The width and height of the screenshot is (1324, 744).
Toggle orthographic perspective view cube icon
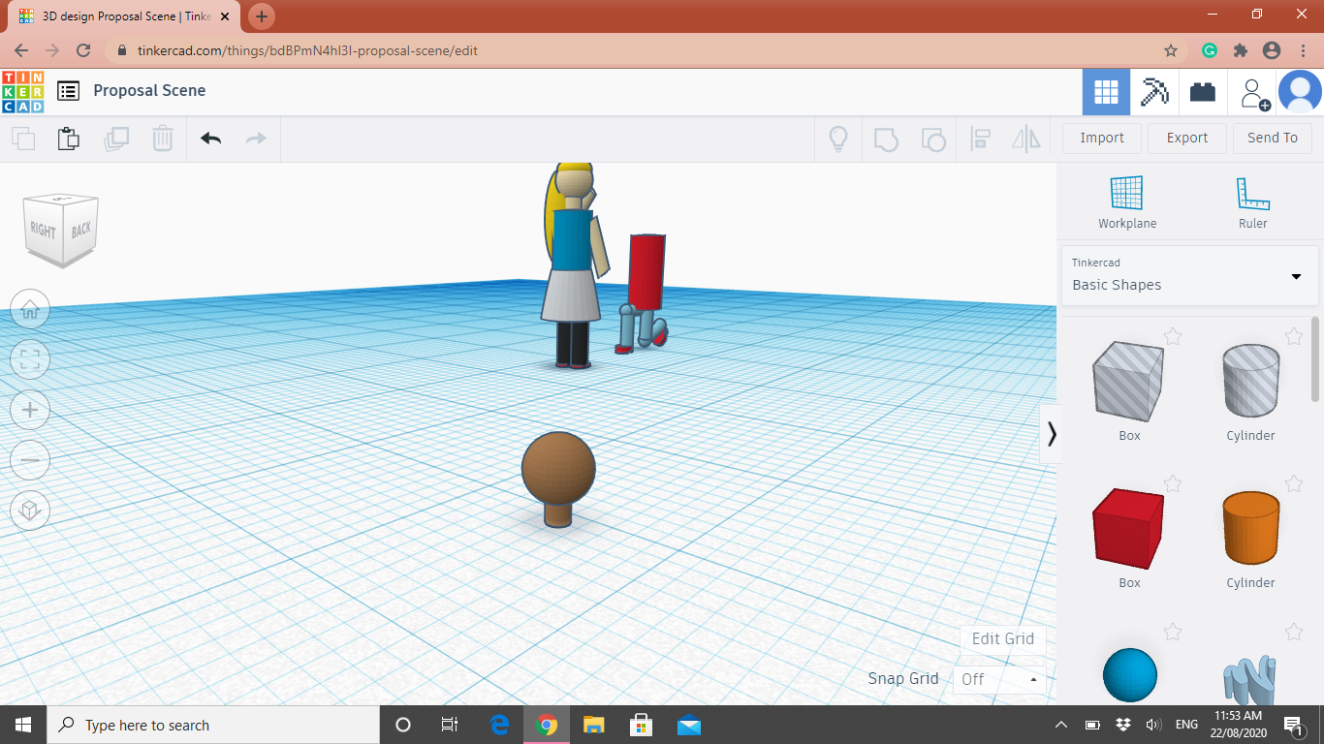click(x=30, y=510)
